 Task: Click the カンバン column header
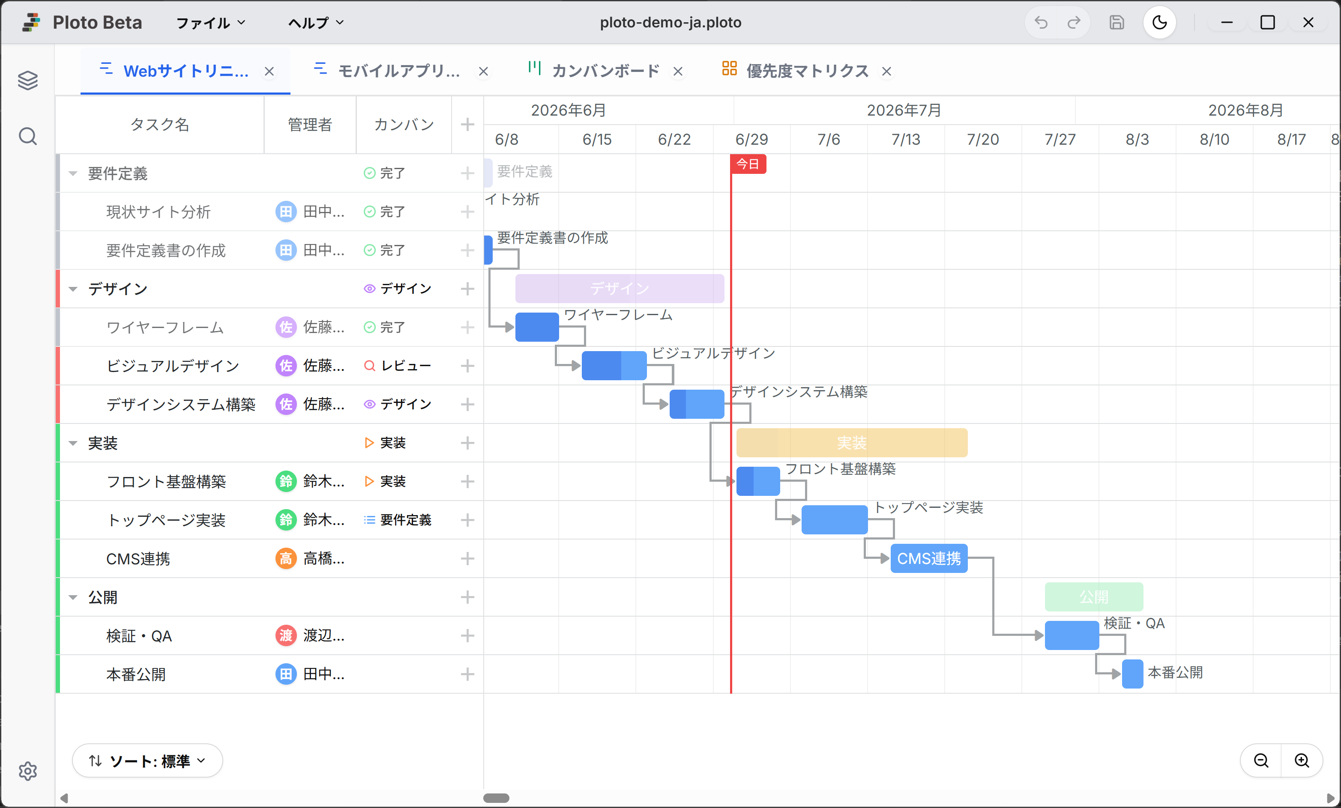tap(404, 125)
